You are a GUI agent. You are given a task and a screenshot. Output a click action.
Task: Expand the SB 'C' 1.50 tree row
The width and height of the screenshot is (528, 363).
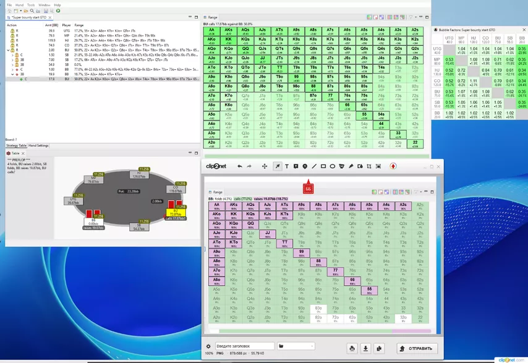(12, 54)
